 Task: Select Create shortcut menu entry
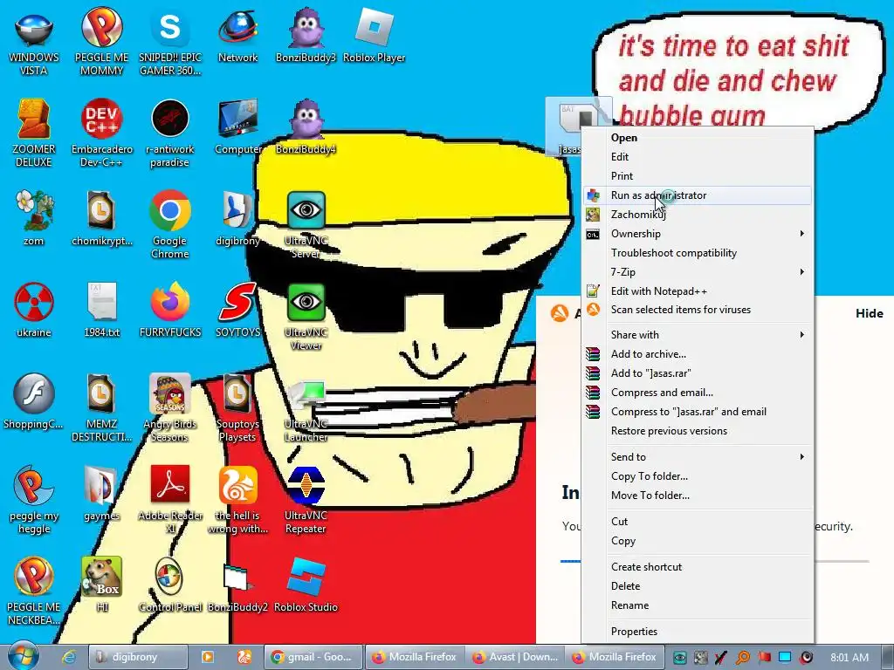pos(698,567)
